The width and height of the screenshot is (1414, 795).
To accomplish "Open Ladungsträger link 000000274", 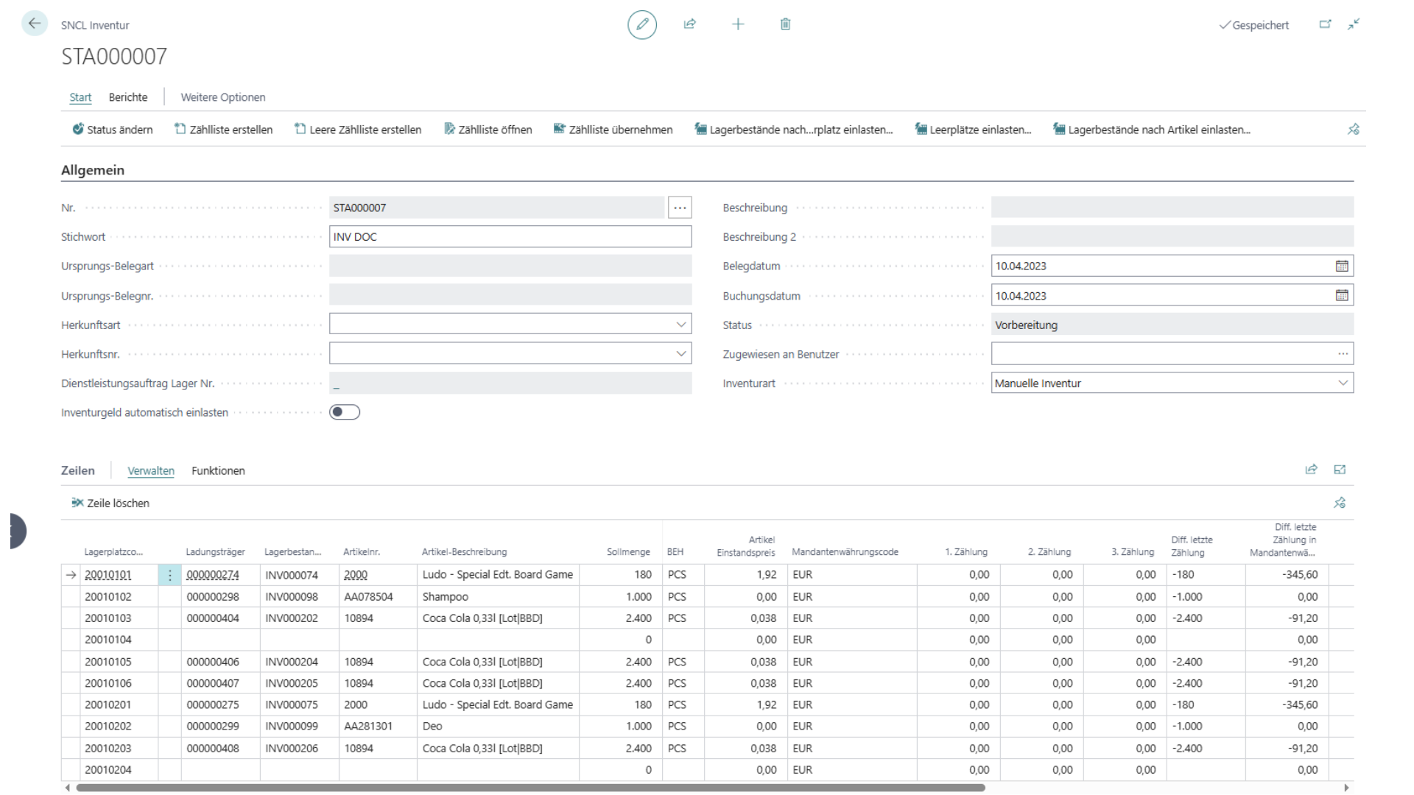I will click(213, 575).
